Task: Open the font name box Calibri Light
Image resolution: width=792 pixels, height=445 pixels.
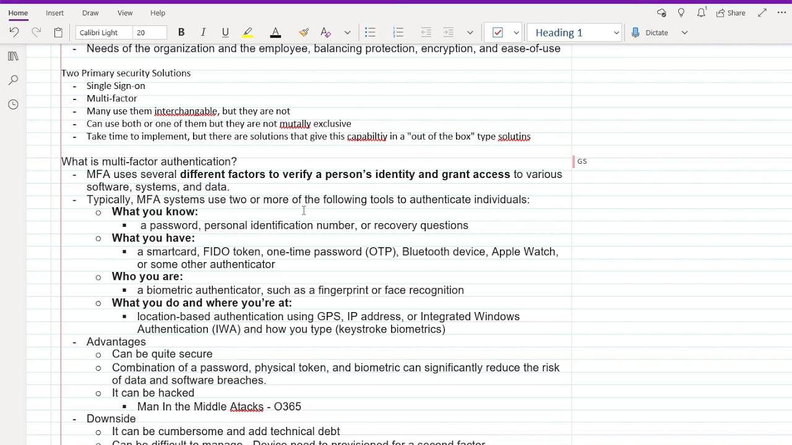Action: coord(103,32)
